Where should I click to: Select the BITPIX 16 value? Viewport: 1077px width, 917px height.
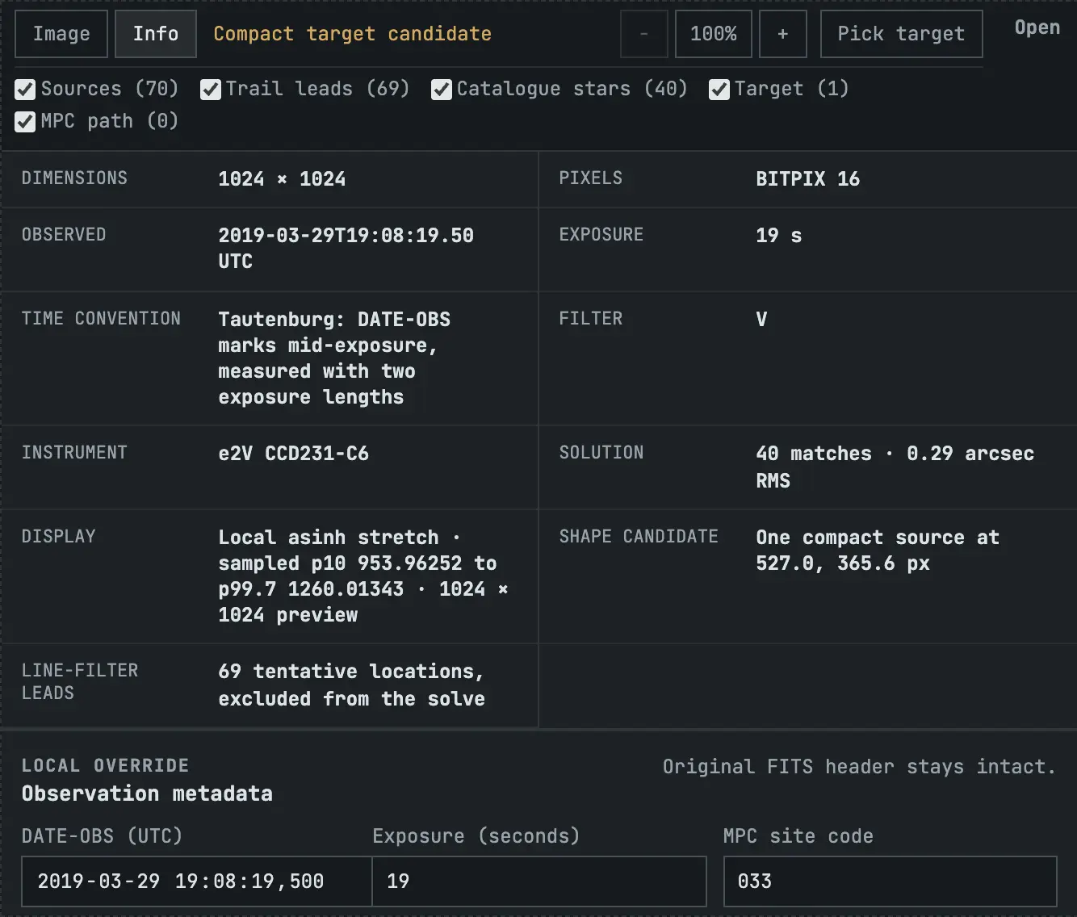pyautogui.click(x=807, y=179)
